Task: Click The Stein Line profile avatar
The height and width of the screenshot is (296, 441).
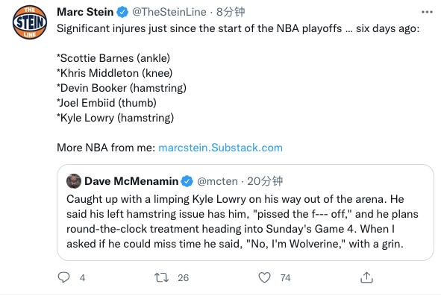Action: pos(30,22)
